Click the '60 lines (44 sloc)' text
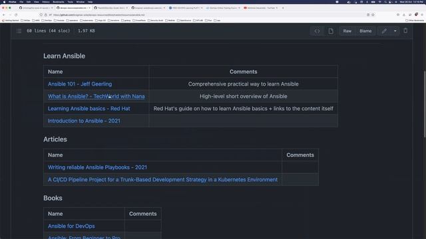This screenshot has height=239, width=426. pyautogui.click(x=48, y=31)
